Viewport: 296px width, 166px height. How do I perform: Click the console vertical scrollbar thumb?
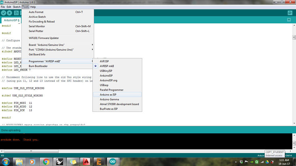click(x=294, y=143)
